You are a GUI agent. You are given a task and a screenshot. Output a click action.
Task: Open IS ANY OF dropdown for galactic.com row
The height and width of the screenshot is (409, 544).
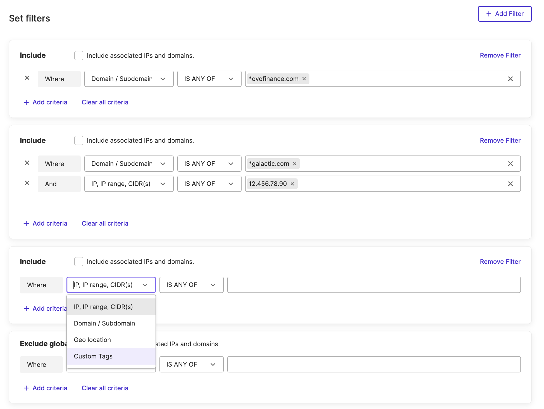coord(209,164)
